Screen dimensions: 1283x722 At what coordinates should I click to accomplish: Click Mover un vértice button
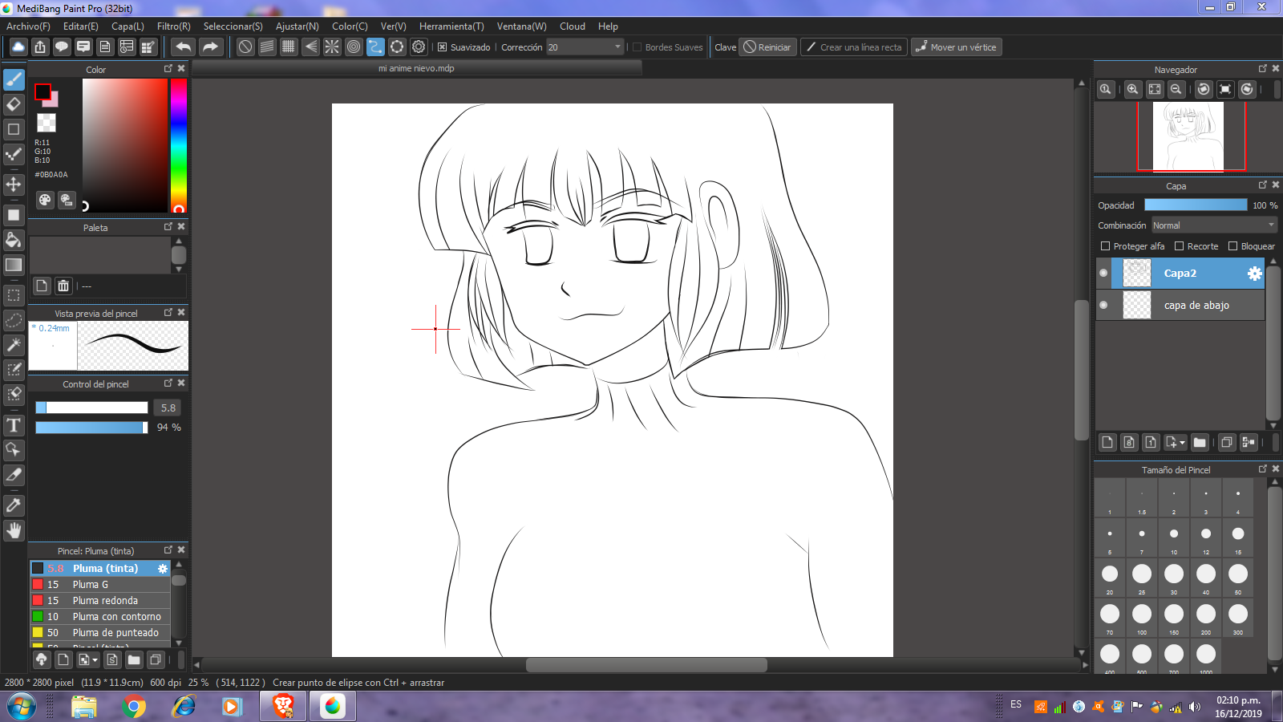pyautogui.click(x=956, y=47)
